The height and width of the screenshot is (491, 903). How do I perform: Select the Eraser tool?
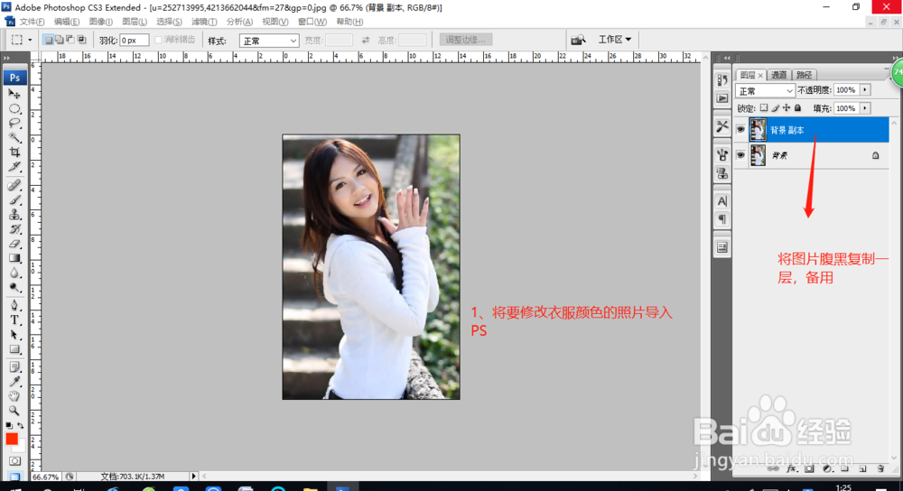click(14, 244)
